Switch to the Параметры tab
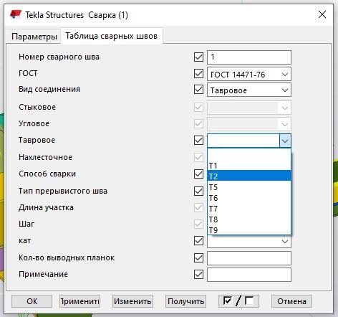Screen dimensions: 338x317 [34, 37]
